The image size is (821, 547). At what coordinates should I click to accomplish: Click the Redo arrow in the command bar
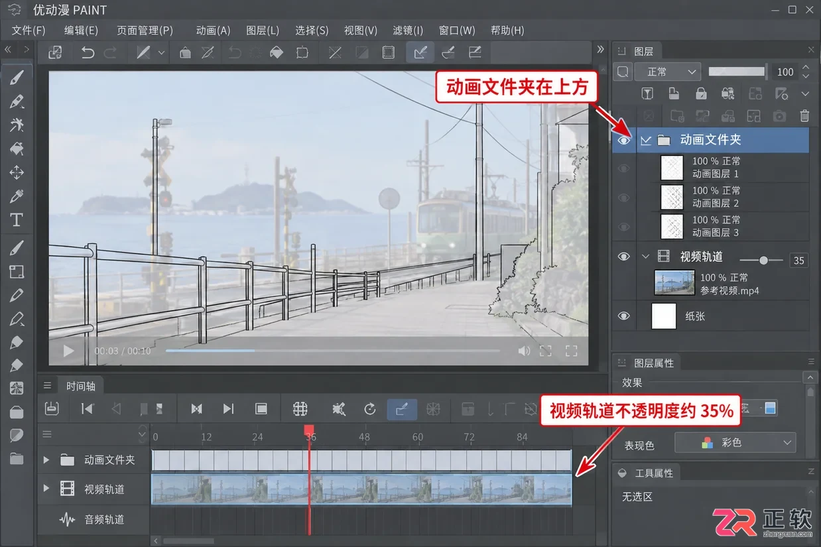(111, 53)
